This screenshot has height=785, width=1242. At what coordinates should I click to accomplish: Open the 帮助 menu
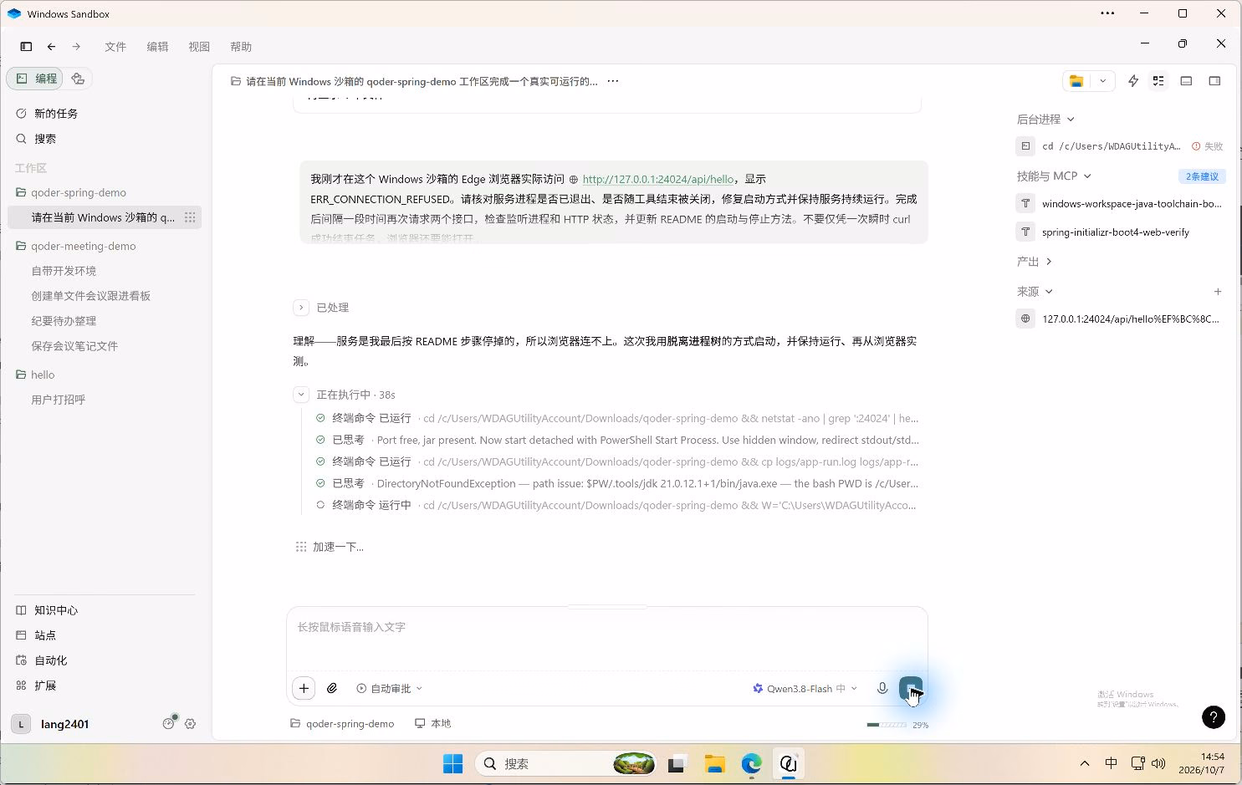coord(241,47)
